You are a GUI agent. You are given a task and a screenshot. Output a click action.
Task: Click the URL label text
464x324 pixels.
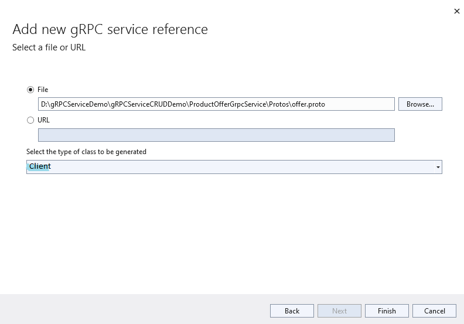pyautogui.click(x=43, y=120)
